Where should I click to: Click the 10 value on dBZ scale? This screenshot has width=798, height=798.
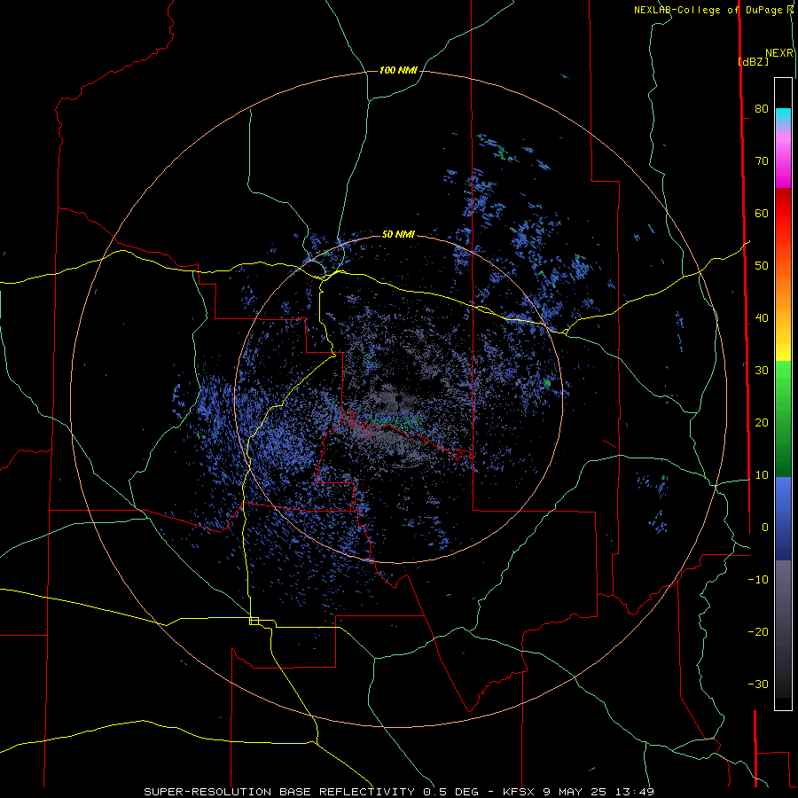(762, 475)
